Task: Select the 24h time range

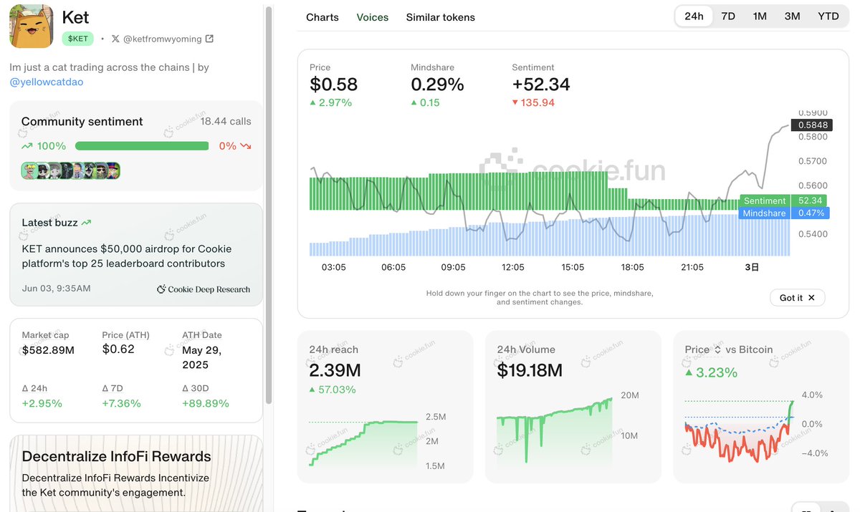Action: [694, 16]
